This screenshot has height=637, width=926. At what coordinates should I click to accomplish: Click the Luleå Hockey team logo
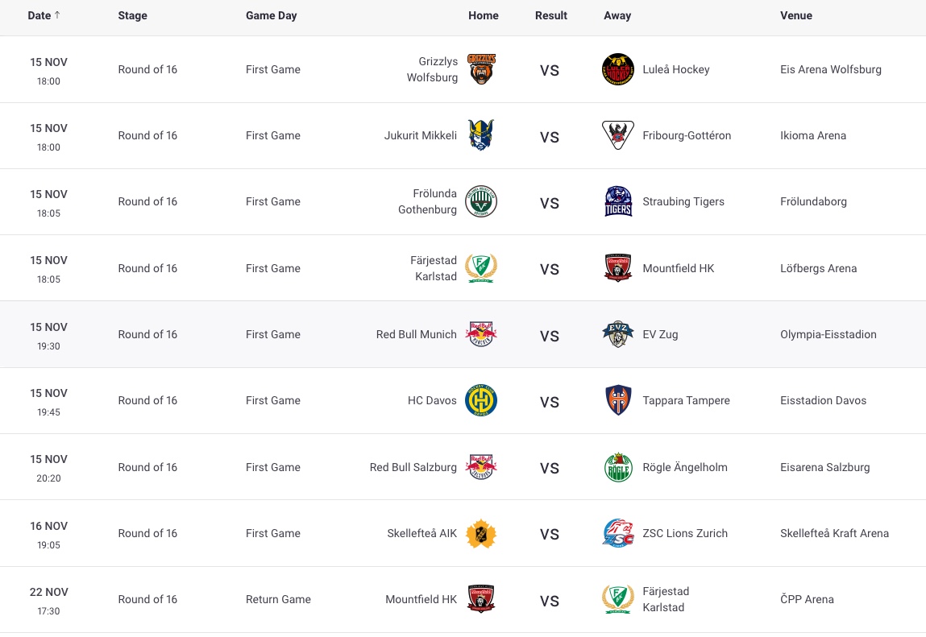click(618, 69)
